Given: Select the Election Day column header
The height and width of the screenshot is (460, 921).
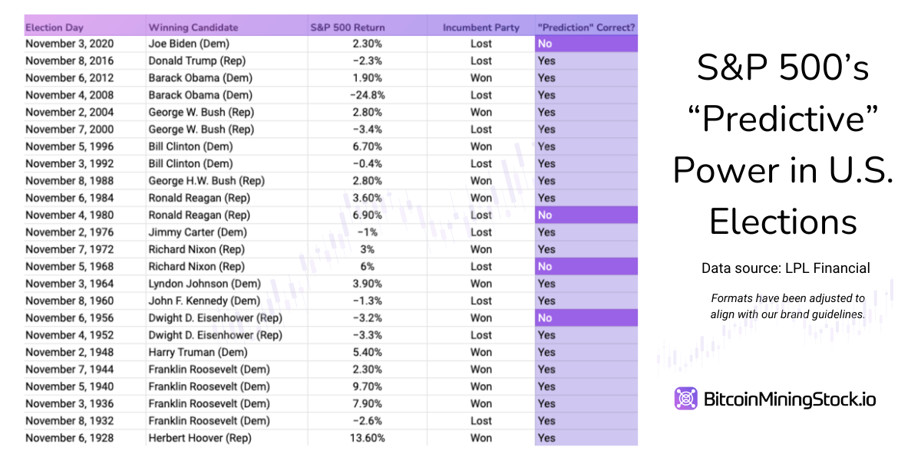Looking at the screenshot, I should [x=54, y=28].
